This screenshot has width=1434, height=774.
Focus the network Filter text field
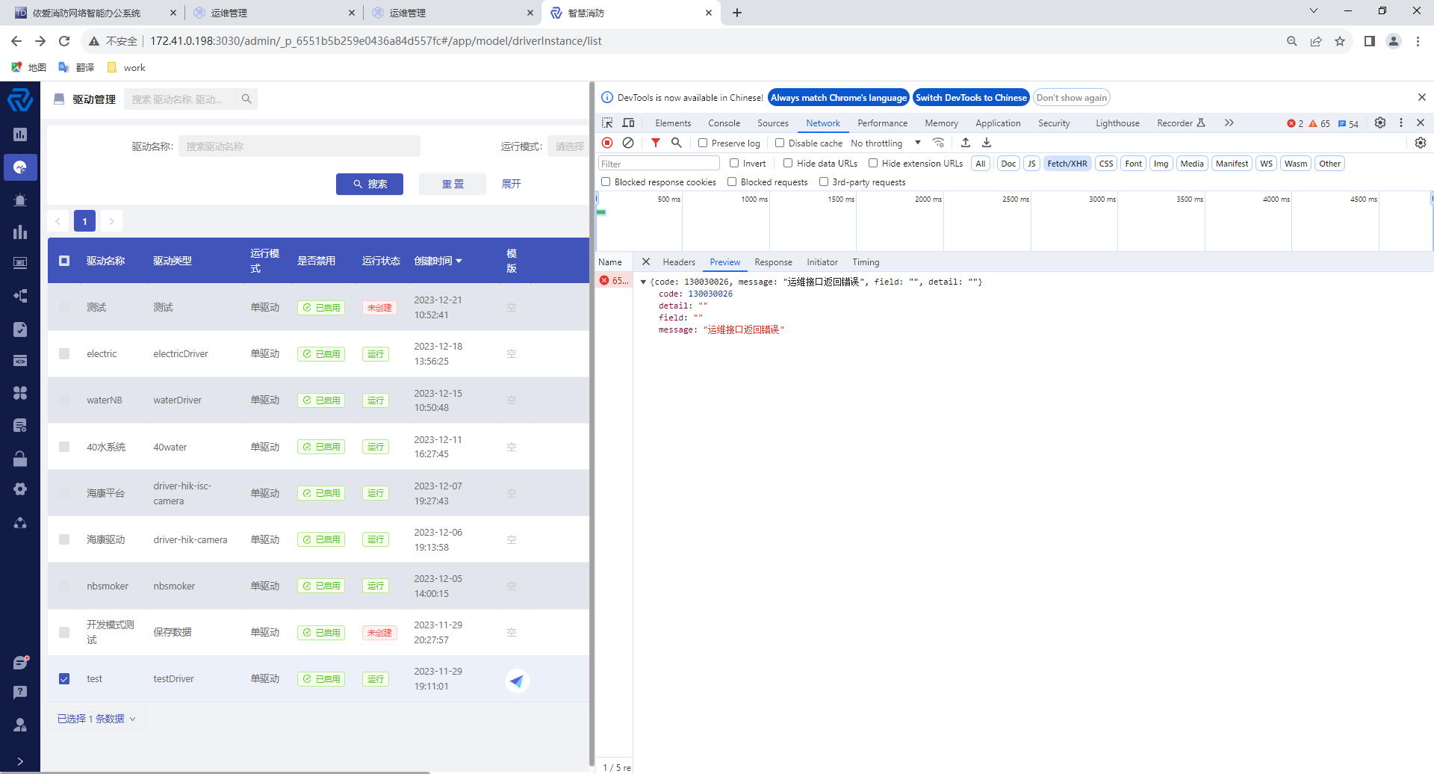click(659, 163)
